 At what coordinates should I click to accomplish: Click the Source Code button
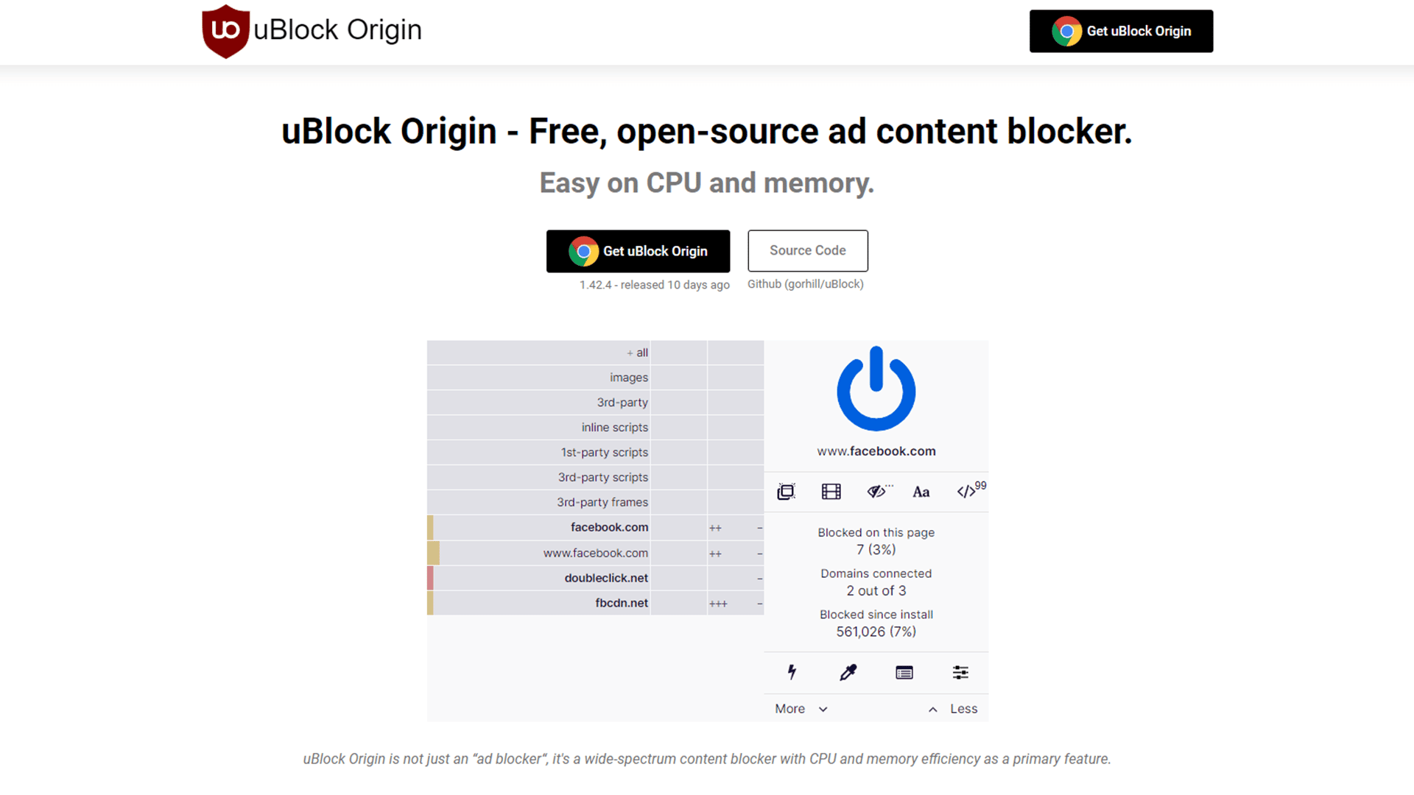coord(808,251)
